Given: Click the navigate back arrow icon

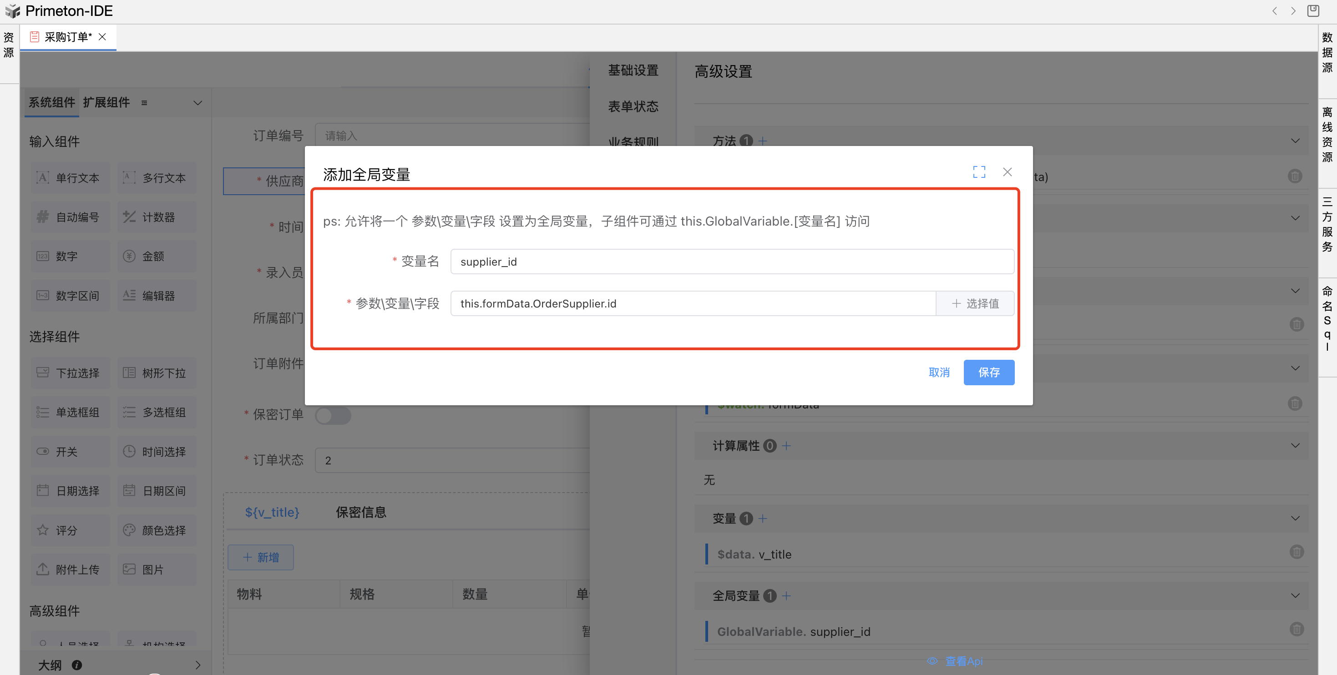Looking at the screenshot, I should 1274,11.
